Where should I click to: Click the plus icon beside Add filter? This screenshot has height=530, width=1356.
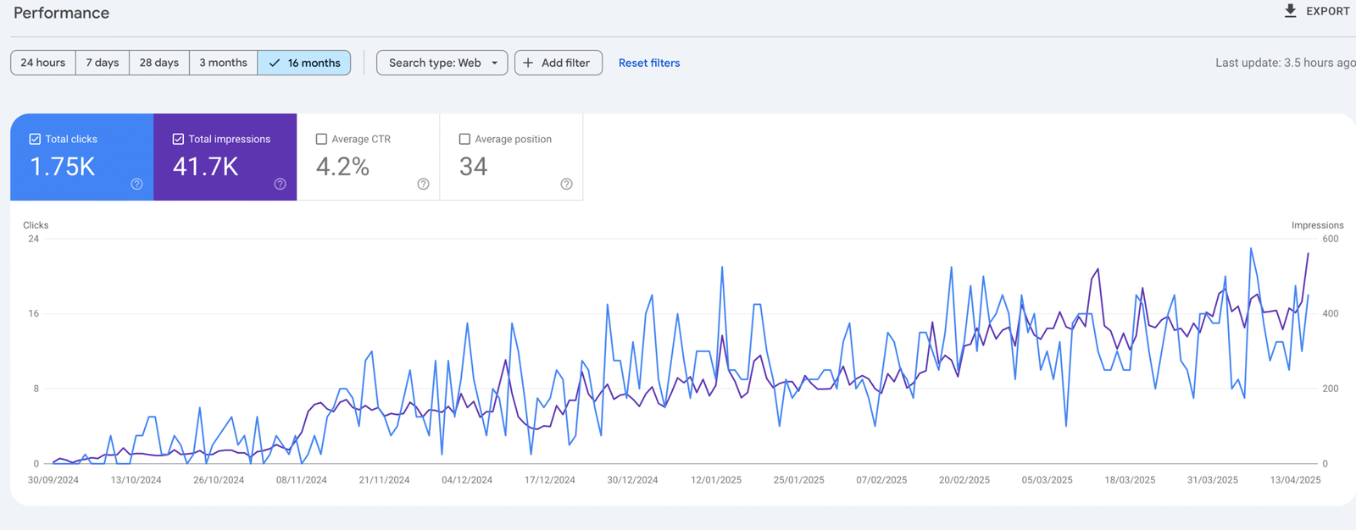pyautogui.click(x=528, y=63)
